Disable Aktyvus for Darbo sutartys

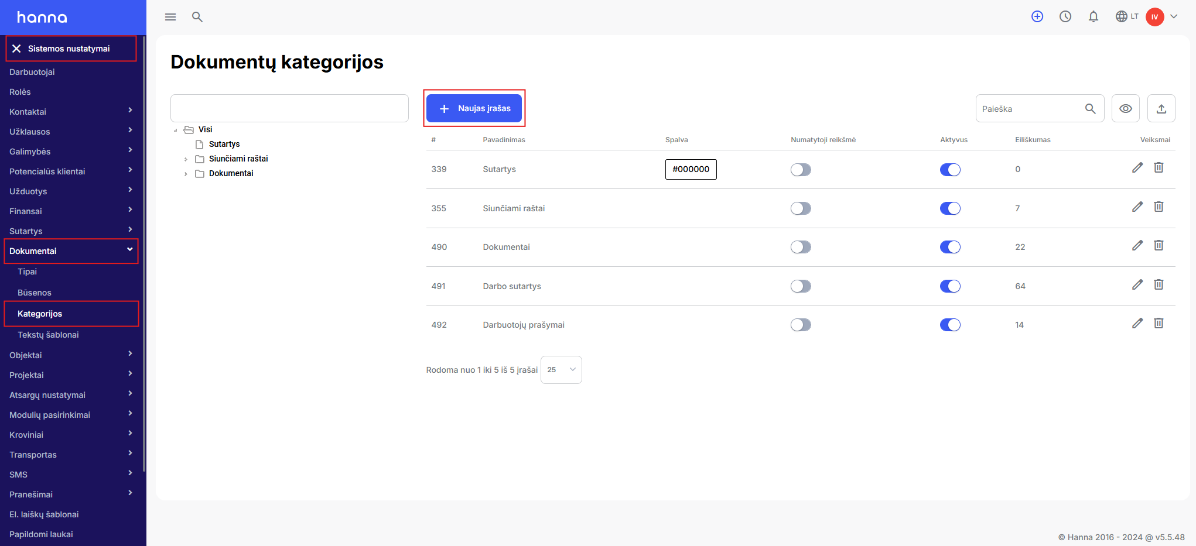pos(950,286)
